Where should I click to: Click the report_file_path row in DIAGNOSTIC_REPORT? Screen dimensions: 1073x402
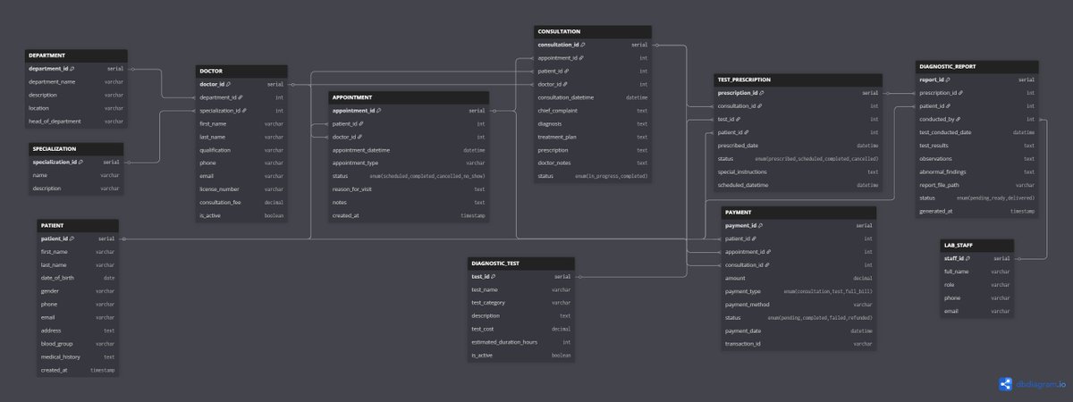click(977, 185)
